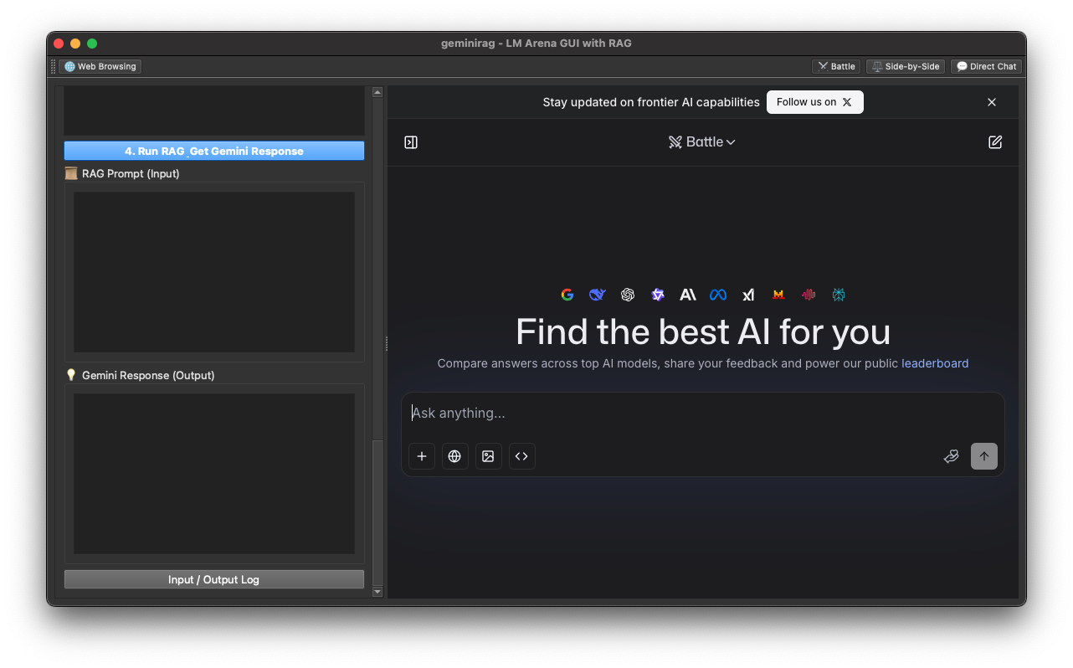
Task: Switch to Battle mode in toolbar
Action: tap(836, 66)
